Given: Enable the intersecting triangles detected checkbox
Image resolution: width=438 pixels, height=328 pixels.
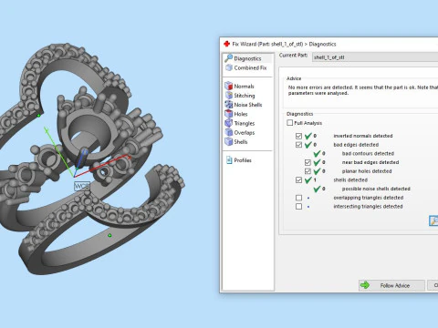Looking at the screenshot, I should point(298,207).
